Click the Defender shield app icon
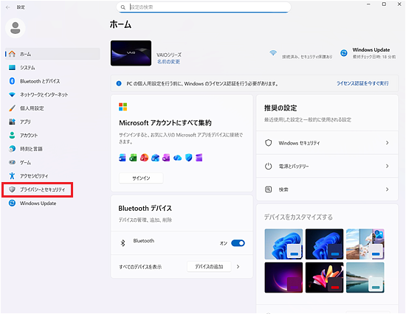Image resolution: width=406 pixels, height=314 pixels. [189, 158]
